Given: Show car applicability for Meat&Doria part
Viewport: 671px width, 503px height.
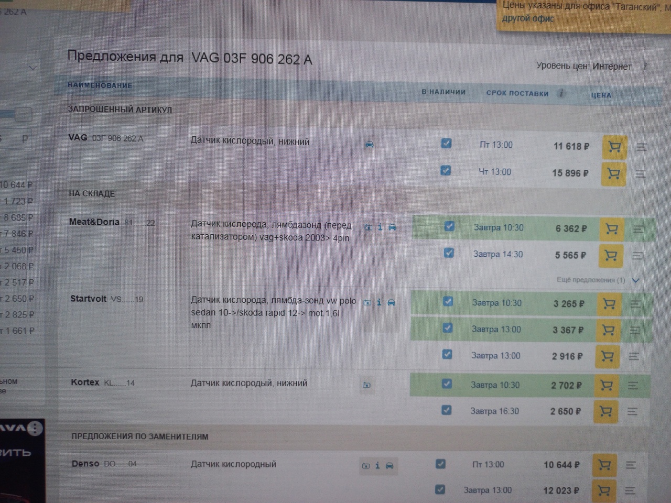Looking at the screenshot, I should coord(392,227).
